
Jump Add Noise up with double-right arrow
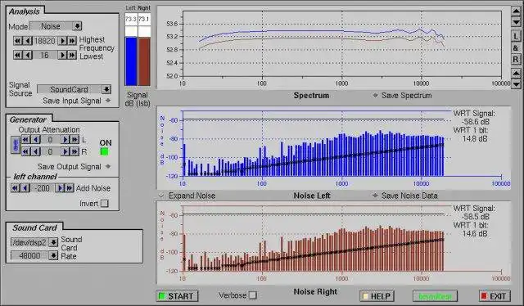69,188
